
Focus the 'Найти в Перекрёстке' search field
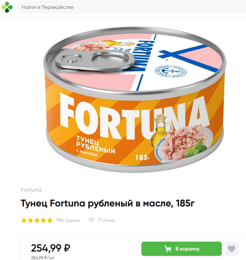pos(131,7)
